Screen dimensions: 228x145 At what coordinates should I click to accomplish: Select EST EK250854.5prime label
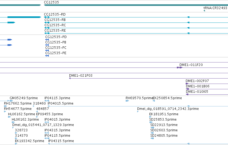(x=167, y=98)
